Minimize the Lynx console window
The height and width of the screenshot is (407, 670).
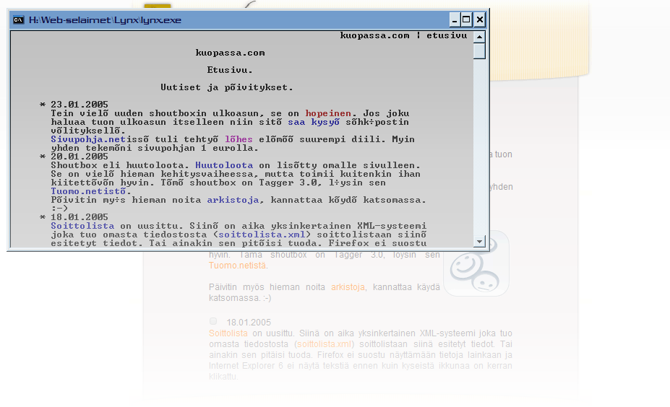pos(455,20)
